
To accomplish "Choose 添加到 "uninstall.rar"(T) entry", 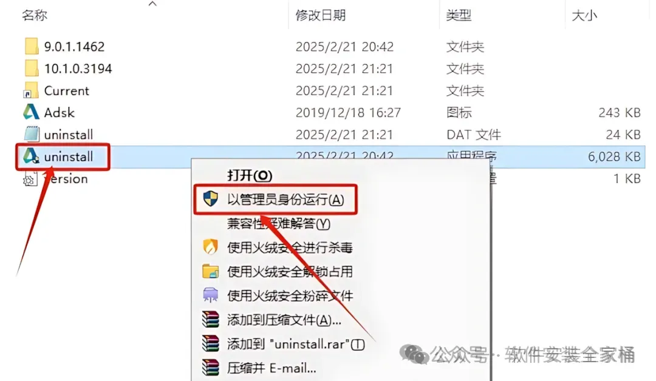I will 296,344.
